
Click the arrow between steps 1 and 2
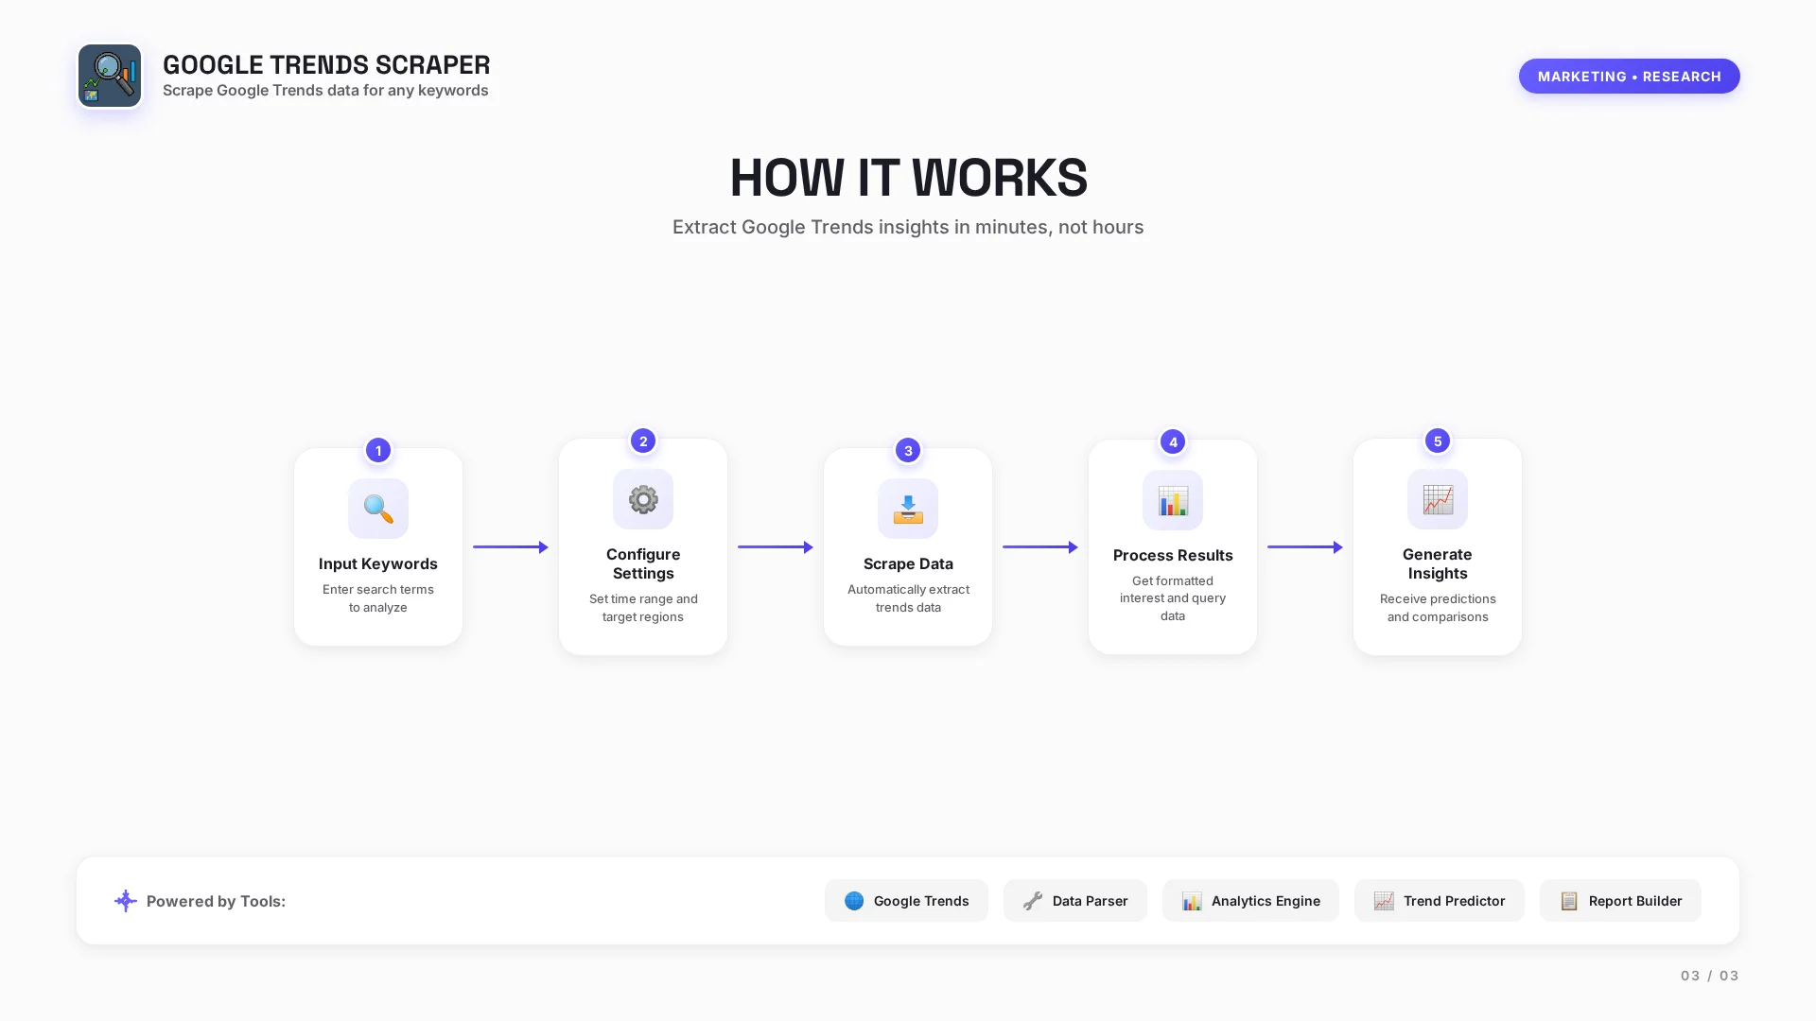[x=511, y=547]
